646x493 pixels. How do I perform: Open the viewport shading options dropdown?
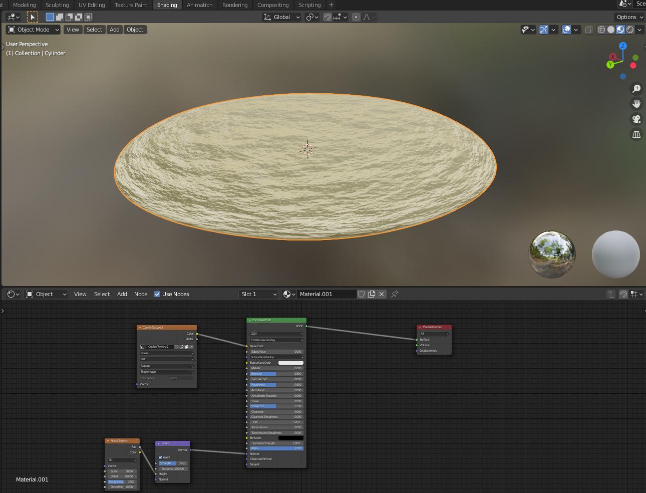639,30
